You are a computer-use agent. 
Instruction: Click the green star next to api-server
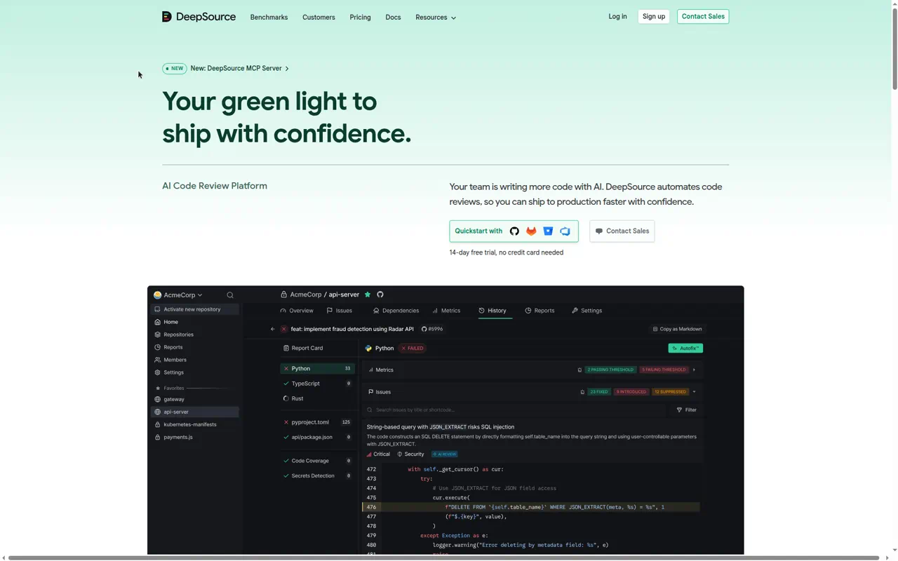pos(368,295)
